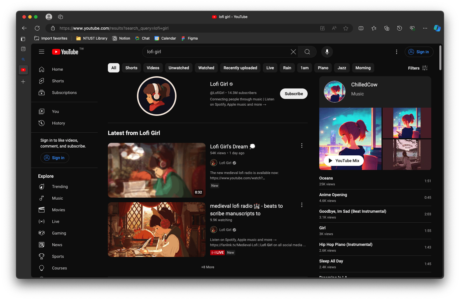Image resolution: width=460 pixels, height=300 pixels.
Task: Open Trending under Explore
Action: [x=64, y=187]
